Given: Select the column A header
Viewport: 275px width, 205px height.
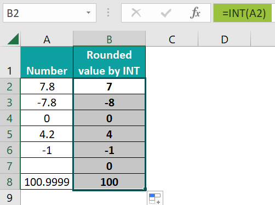Looking at the screenshot, I should coord(47,39).
